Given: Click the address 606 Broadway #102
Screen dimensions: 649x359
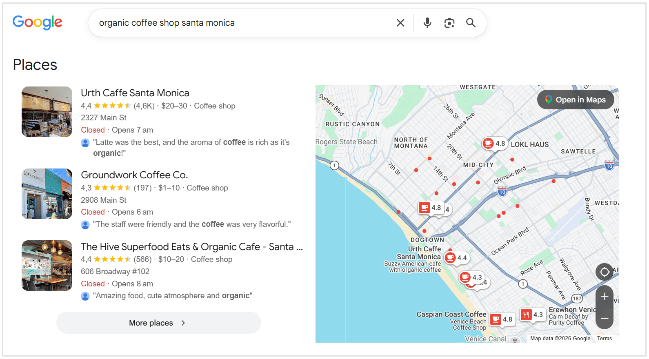Looking at the screenshot, I should point(115,272).
